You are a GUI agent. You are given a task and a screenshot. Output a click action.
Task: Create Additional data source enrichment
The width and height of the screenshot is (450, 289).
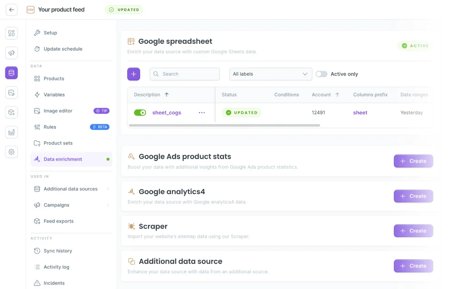[x=413, y=266]
